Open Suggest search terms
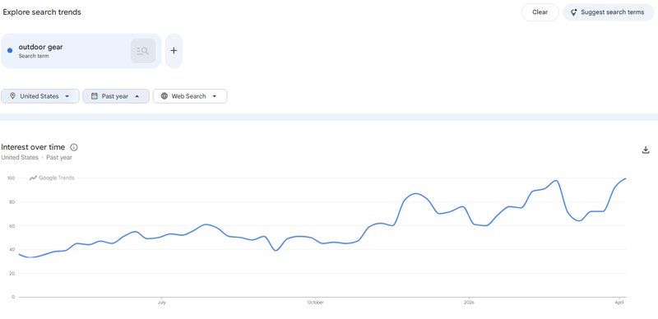658x319 pixels. (x=608, y=12)
